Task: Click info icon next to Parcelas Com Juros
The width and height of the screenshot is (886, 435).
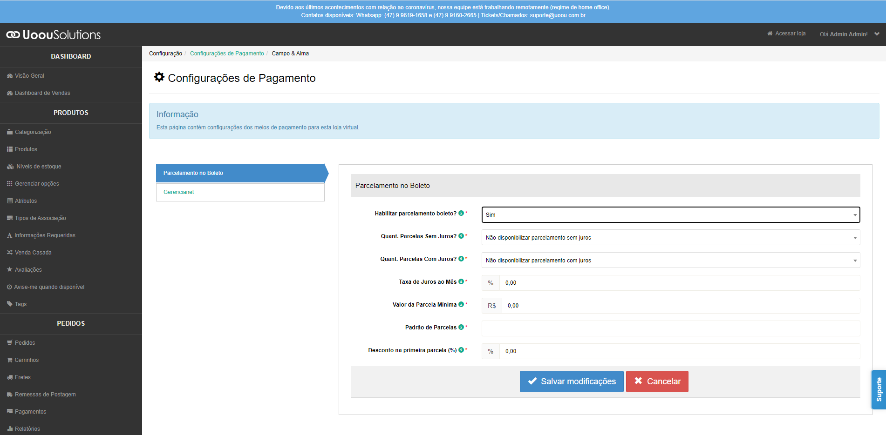Action: click(x=461, y=259)
